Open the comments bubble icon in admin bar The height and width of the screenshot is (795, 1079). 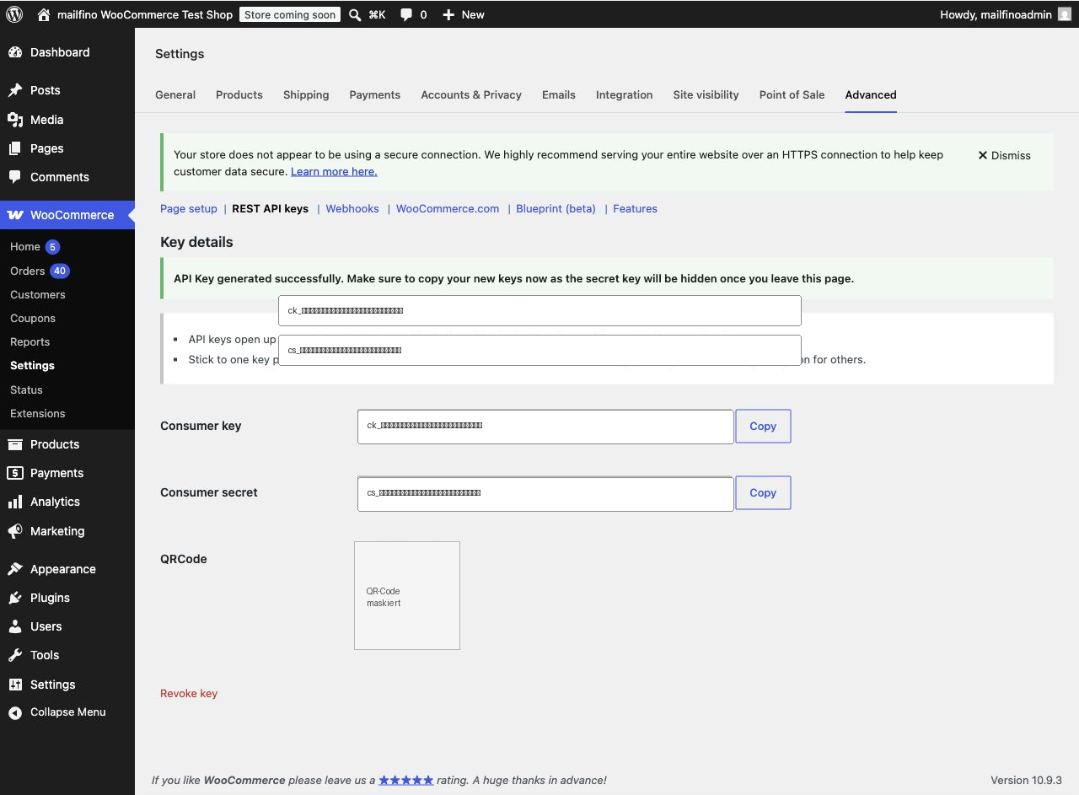406,14
